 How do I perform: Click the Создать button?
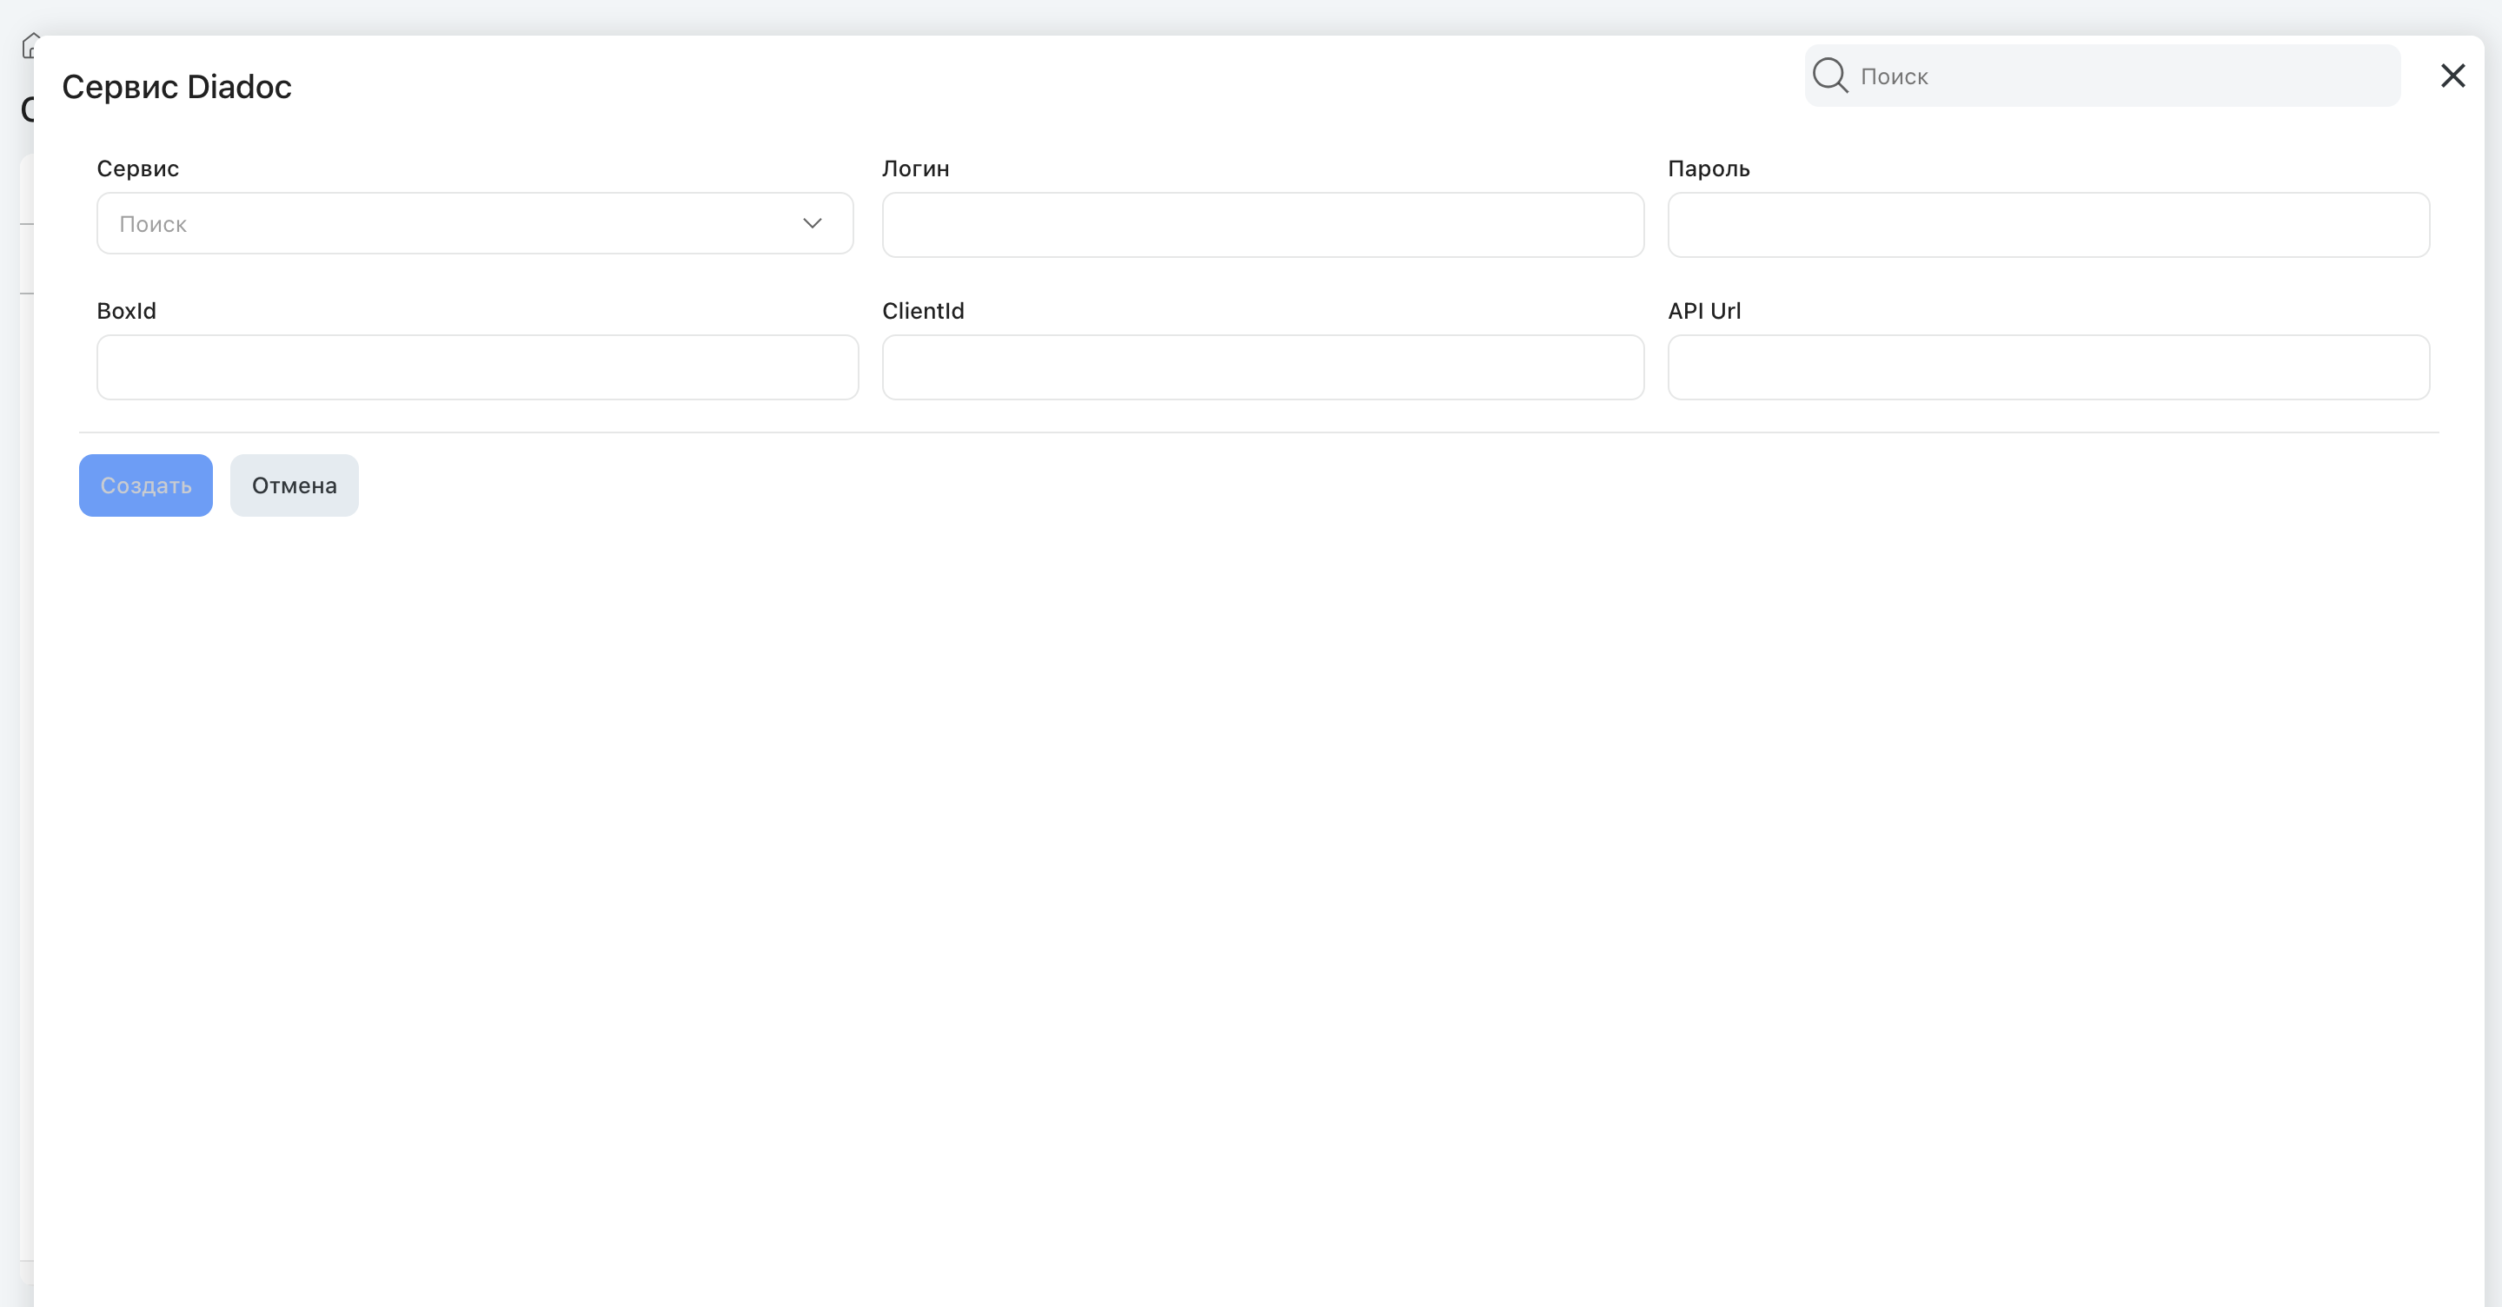pos(146,486)
